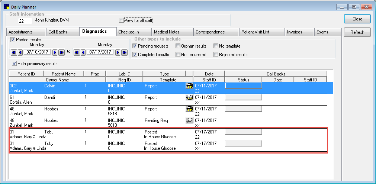Click the start date fast-rewind double-arrow button

point(14,52)
